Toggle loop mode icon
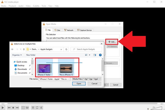 [37, 108]
